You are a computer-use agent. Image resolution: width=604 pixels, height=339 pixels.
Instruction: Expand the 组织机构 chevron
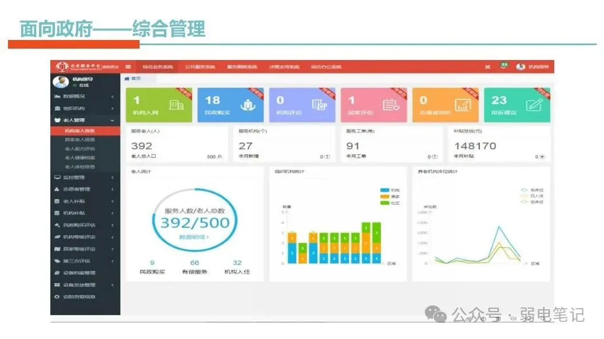point(113,109)
